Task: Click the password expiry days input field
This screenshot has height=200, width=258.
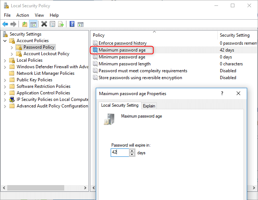Action: (x=120, y=152)
